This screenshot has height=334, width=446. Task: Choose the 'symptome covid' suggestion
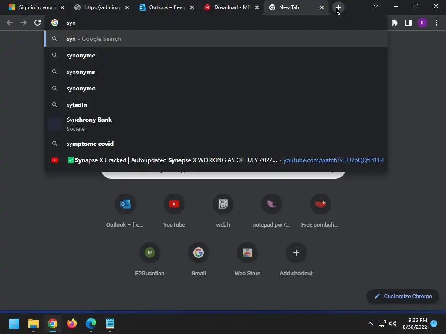216,144
